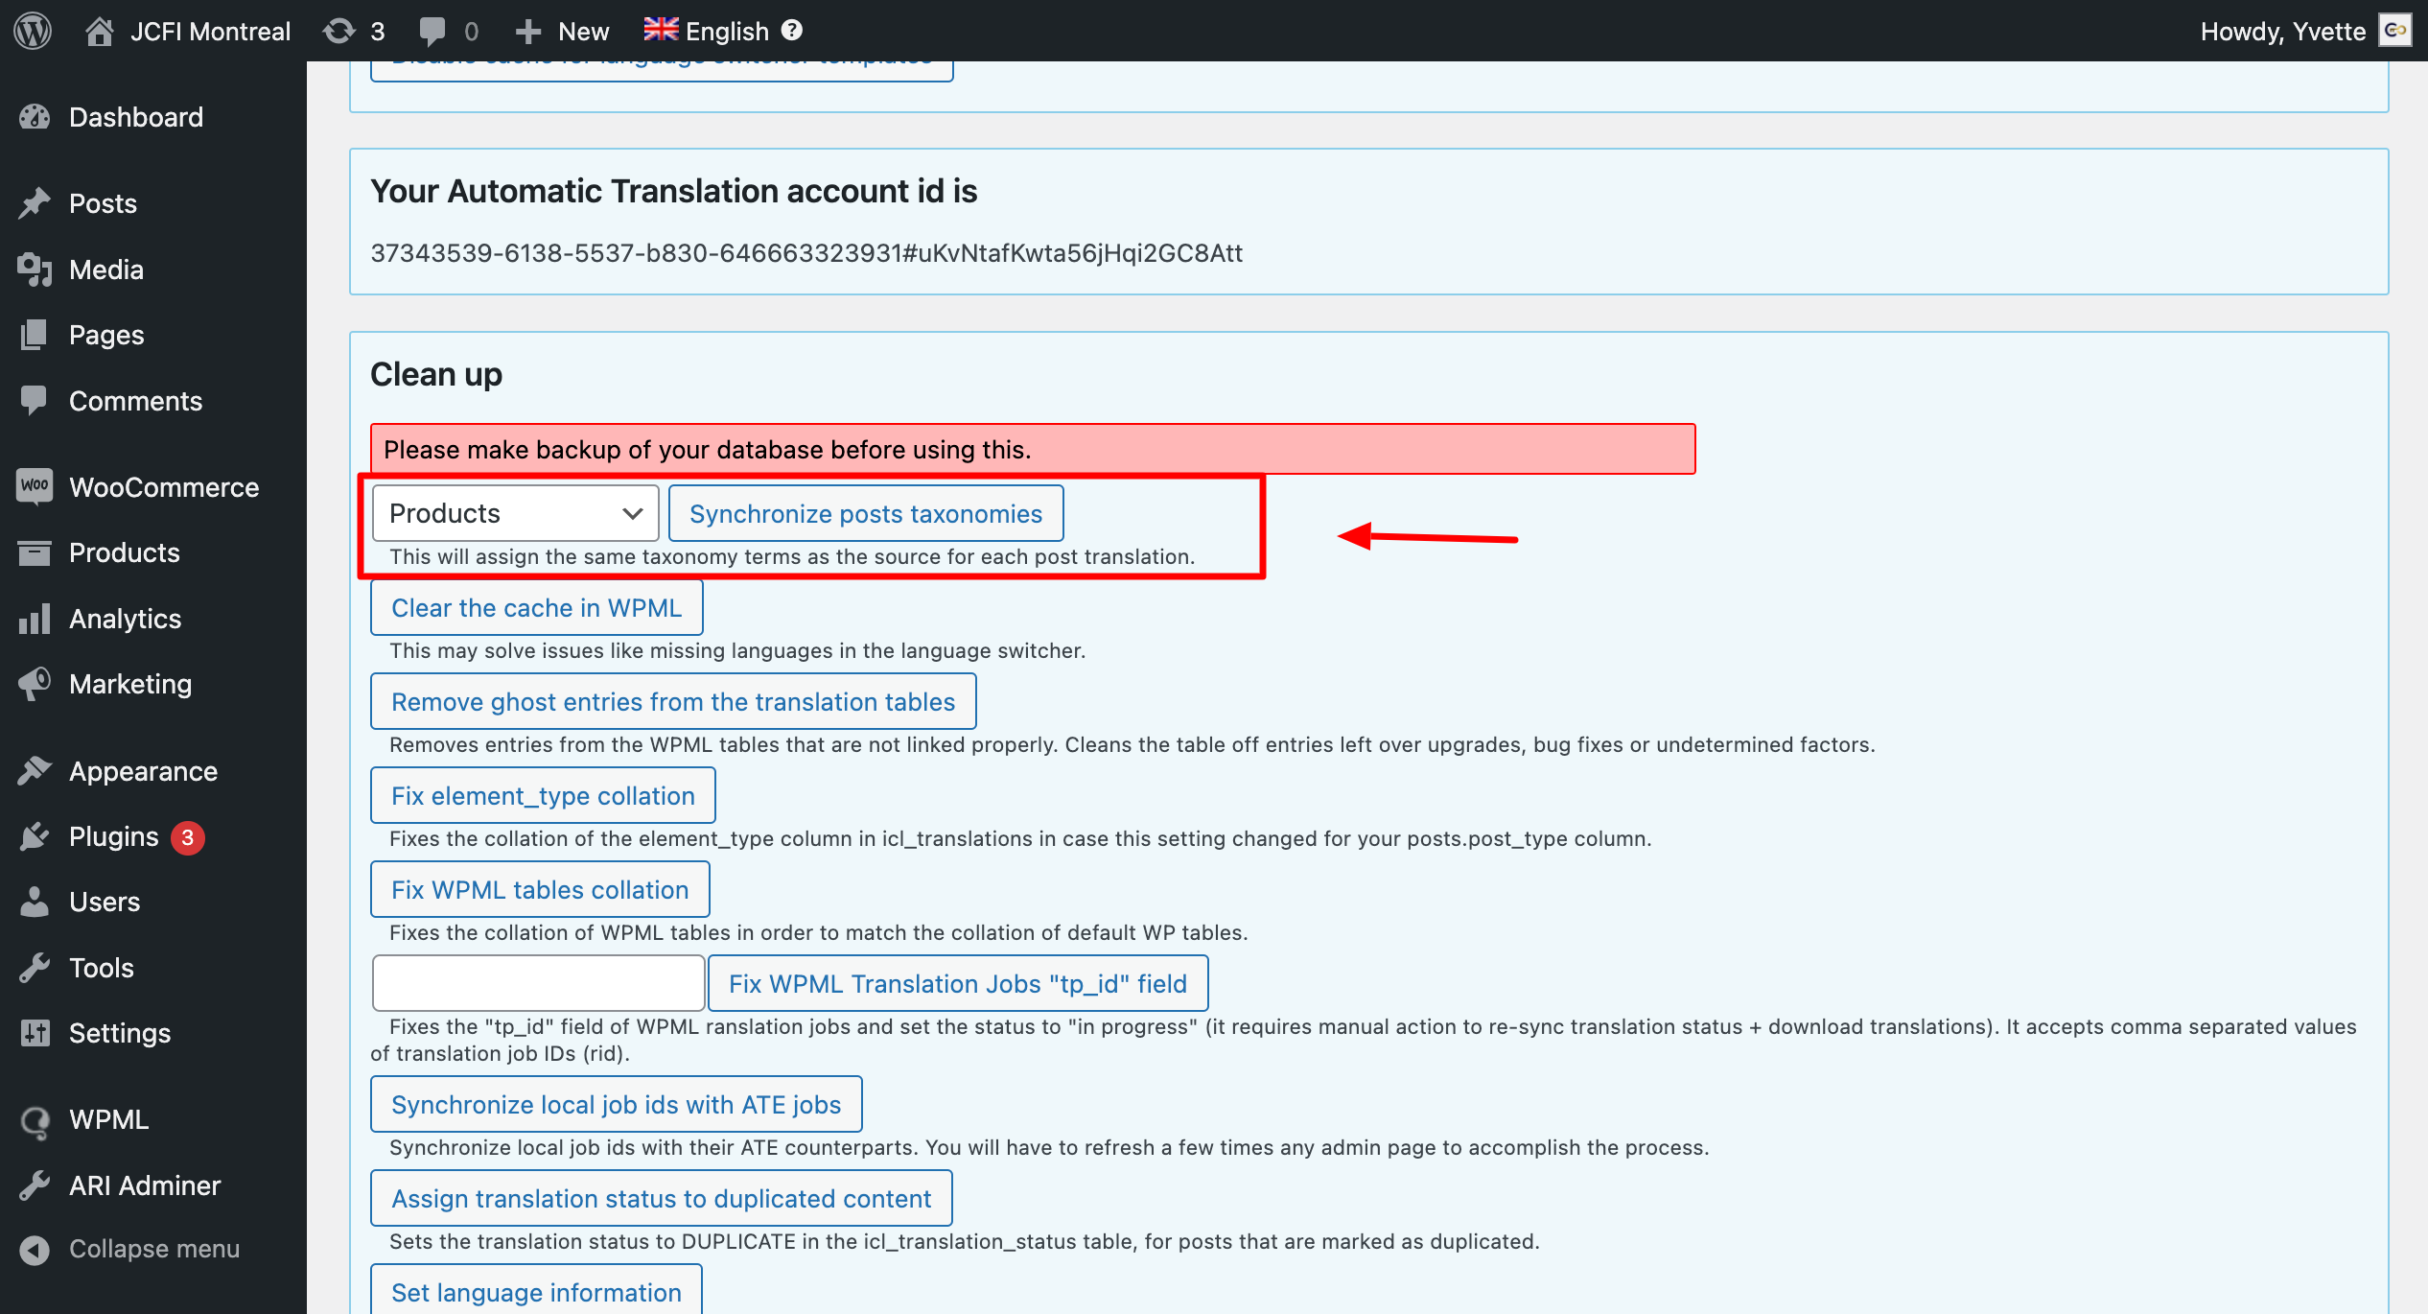Click the Posts pushpin icon
Screen dimensions: 2428x1314
(35, 203)
